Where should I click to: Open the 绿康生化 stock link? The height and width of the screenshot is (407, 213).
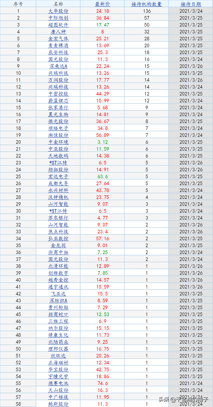[x=58, y=335]
